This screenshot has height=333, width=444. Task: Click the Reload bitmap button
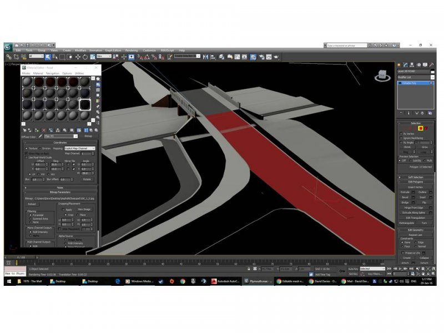pyautogui.click(x=32, y=204)
